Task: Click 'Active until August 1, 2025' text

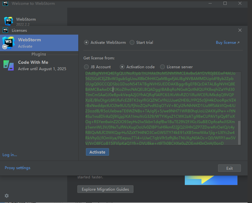Action: (x=42, y=69)
